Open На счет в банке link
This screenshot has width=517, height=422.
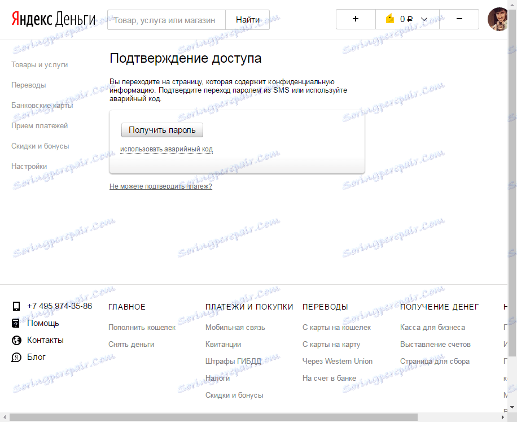point(329,378)
